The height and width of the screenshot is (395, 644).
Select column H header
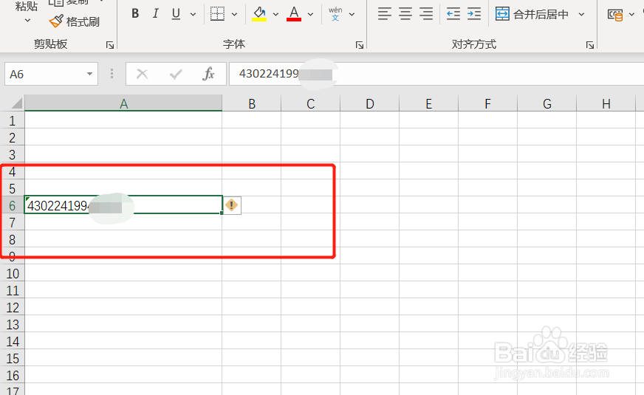606,103
